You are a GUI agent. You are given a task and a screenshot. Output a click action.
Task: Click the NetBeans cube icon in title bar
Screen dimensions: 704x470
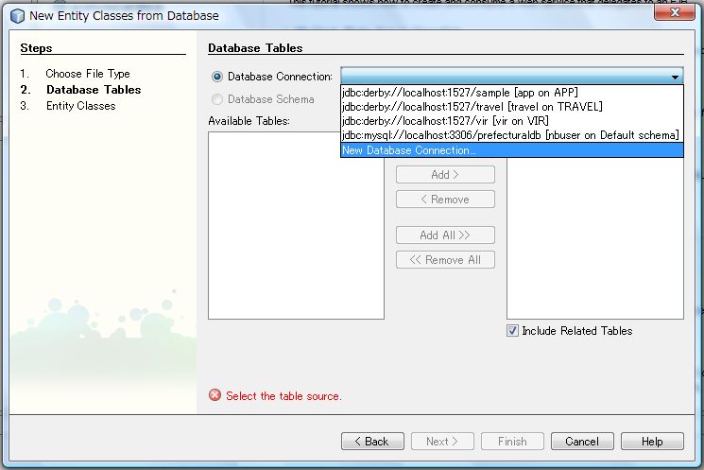coord(17,15)
